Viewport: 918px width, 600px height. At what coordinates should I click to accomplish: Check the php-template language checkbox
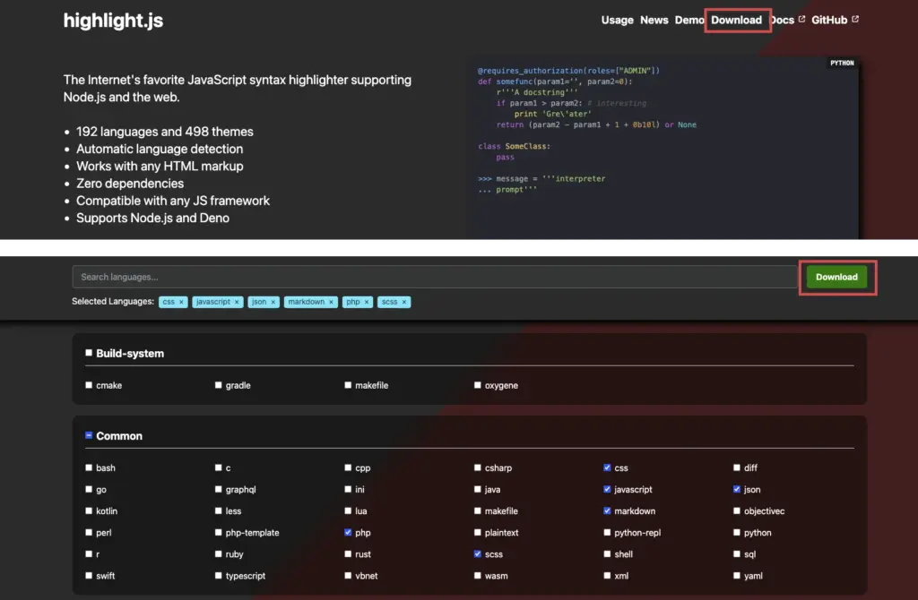coord(219,532)
